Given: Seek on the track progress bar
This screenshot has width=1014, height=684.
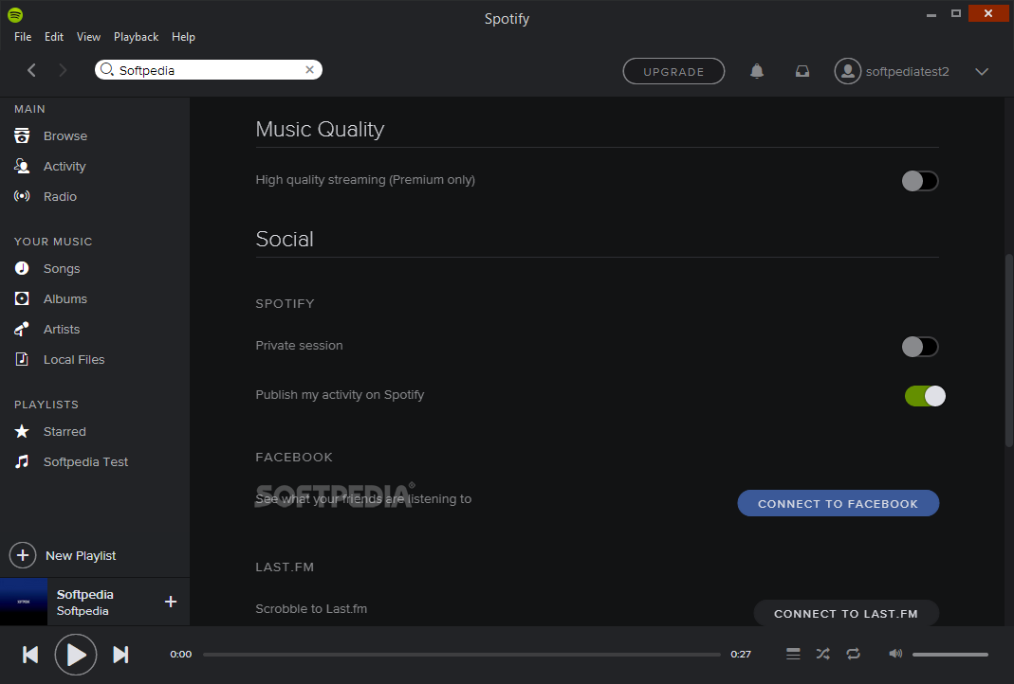Looking at the screenshot, I should pos(462,655).
